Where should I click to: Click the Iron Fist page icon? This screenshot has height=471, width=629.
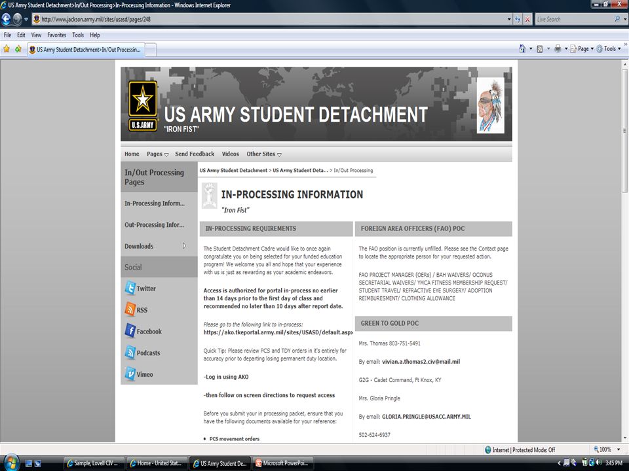(209, 196)
